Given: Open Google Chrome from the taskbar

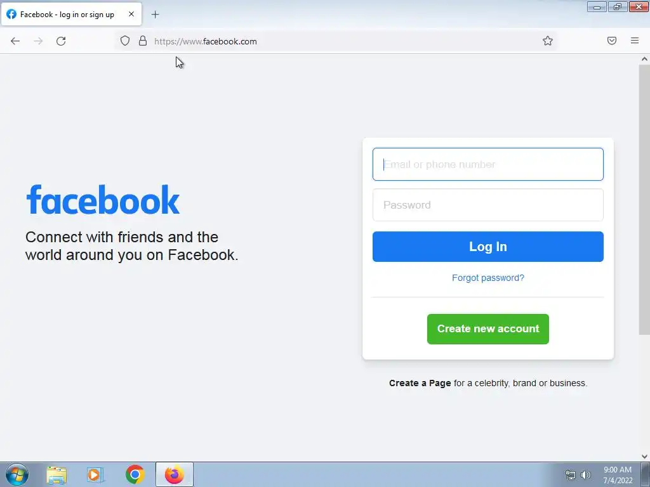Looking at the screenshot, I should tap(135, 474).
